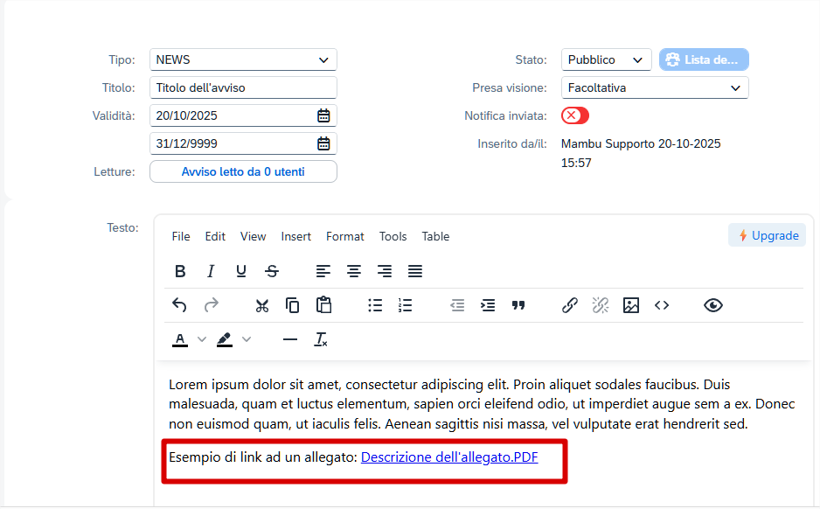Image resolution: width=820 pixels, height=509 pixels.
Task: Open the Format menu
Action: [344, 236]
